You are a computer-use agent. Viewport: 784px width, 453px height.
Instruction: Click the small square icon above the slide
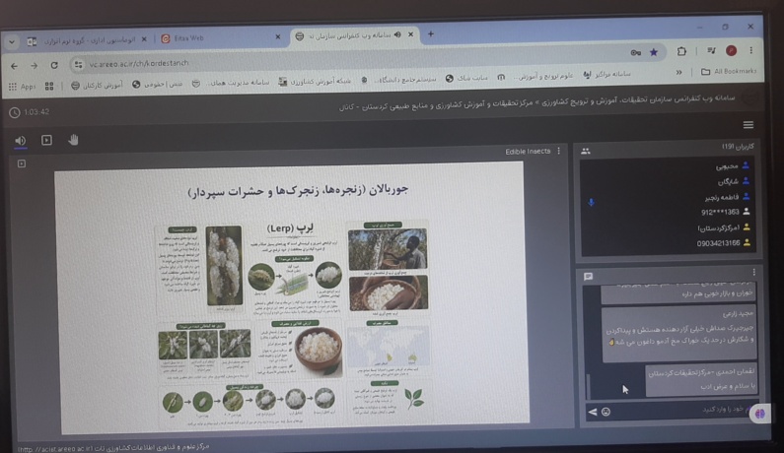tap(22, 163)
